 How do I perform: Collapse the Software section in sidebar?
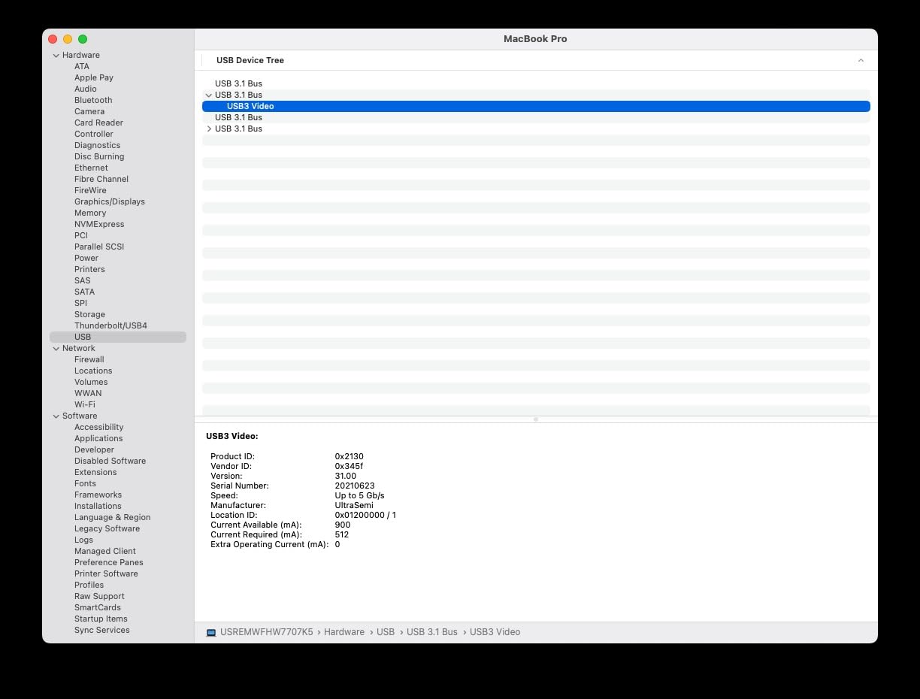(56, 416)
